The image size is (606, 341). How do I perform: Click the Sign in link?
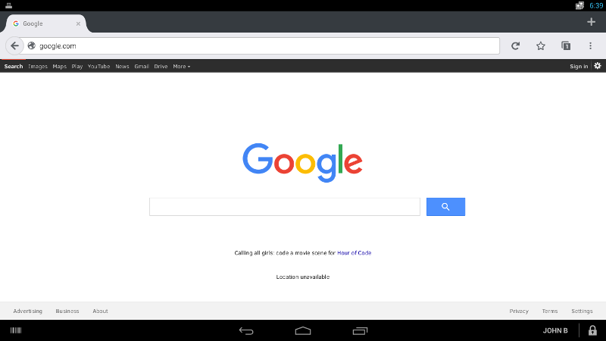[579, 67]
